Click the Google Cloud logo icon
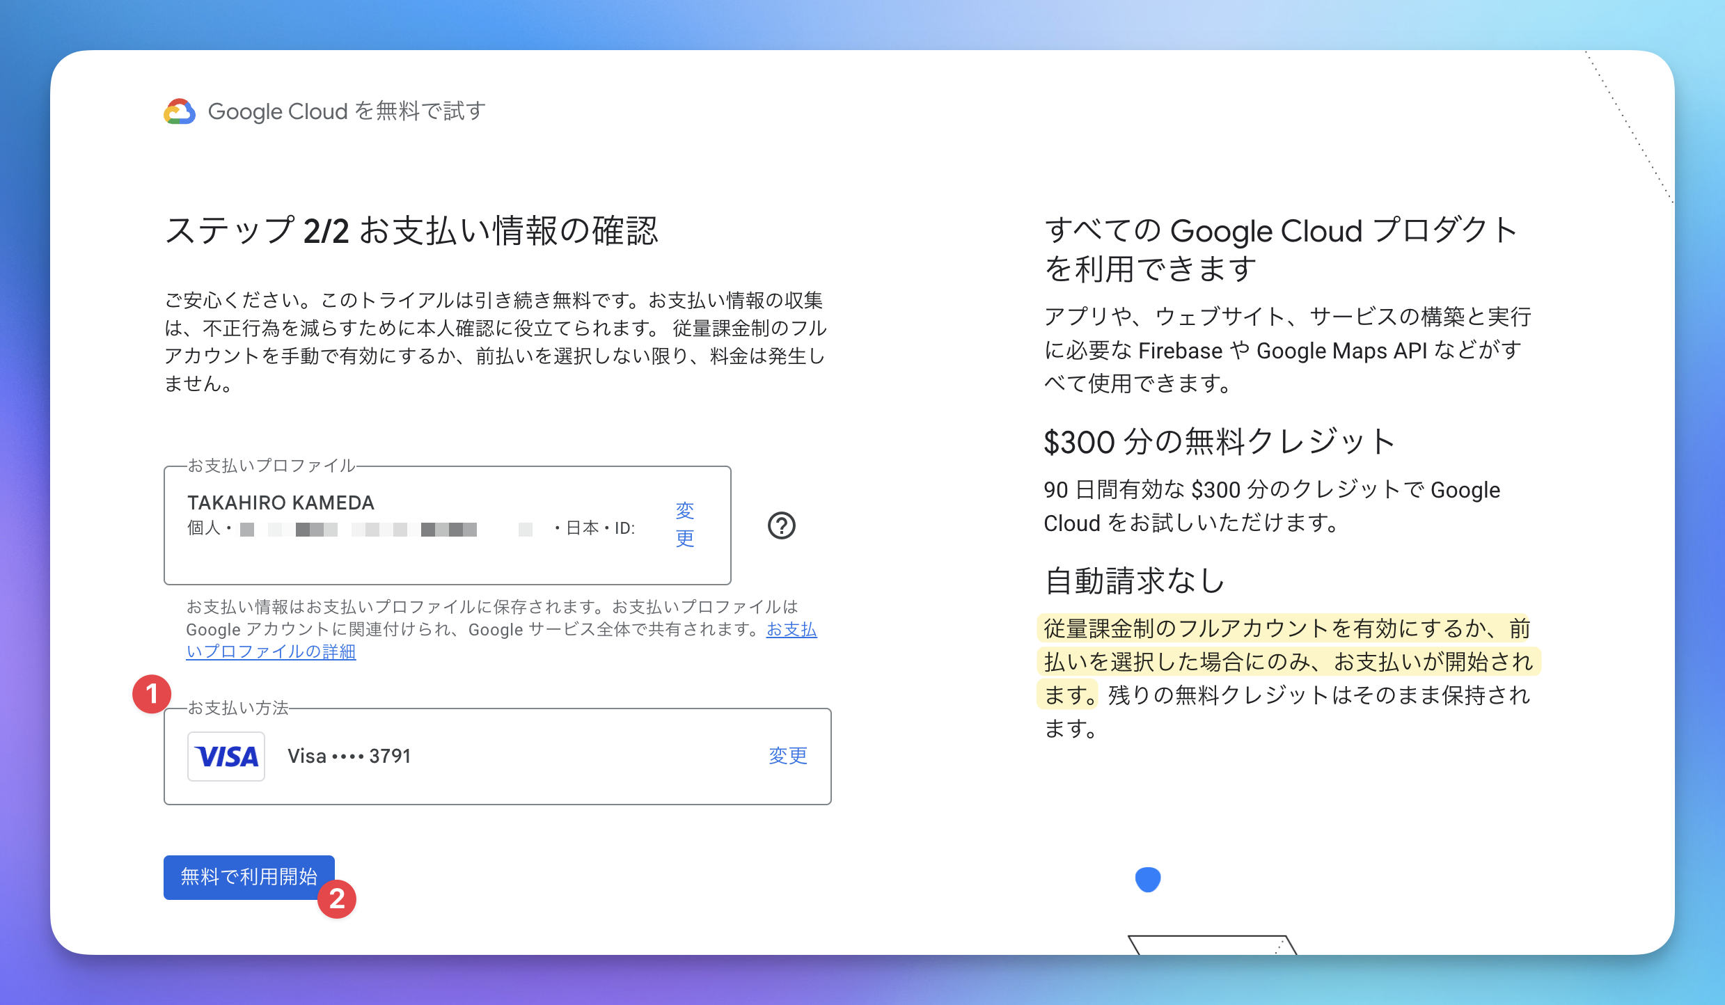Image resolution: width=1725 pixels, height=1005 pixels. (180, 111)
